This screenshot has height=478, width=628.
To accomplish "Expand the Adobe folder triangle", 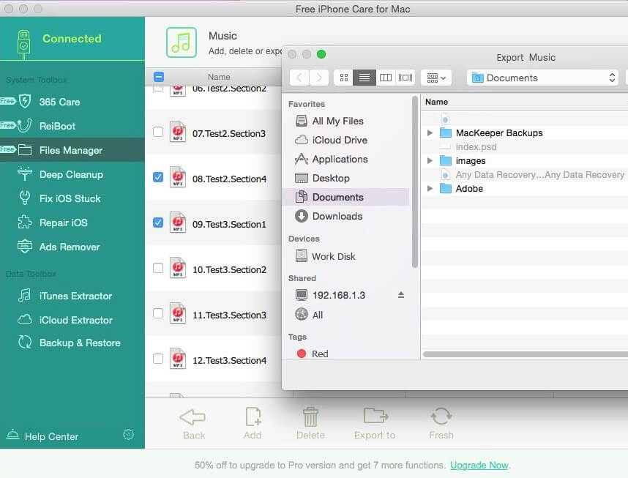I will (x=430, y=189).
